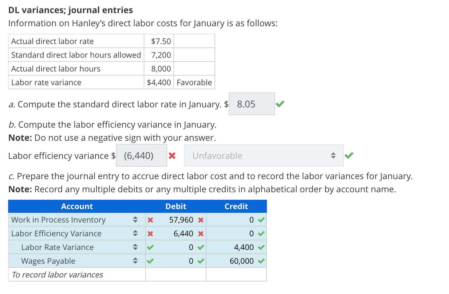The width and height of the screenshot is (449, 294).
Task: Open the Unfavorable dropdown selector
Action: coord(264,155)
